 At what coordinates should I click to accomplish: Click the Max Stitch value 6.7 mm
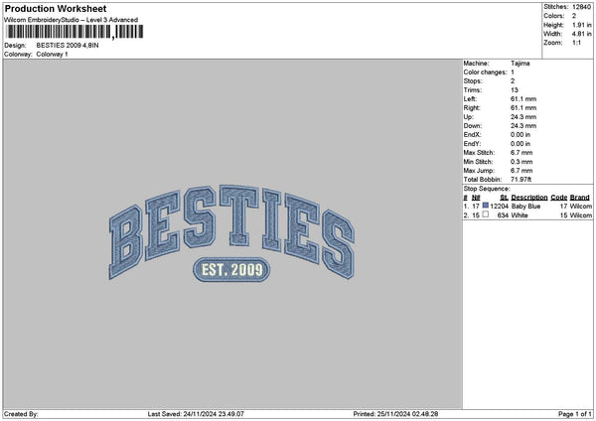point(521,152)
